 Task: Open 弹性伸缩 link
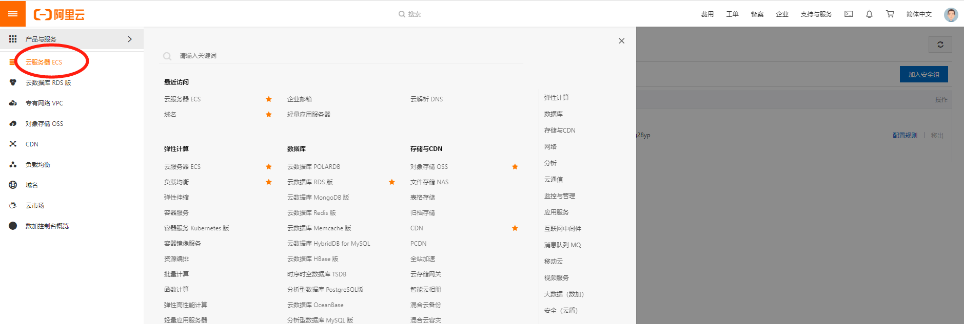[x=176, y=198]
